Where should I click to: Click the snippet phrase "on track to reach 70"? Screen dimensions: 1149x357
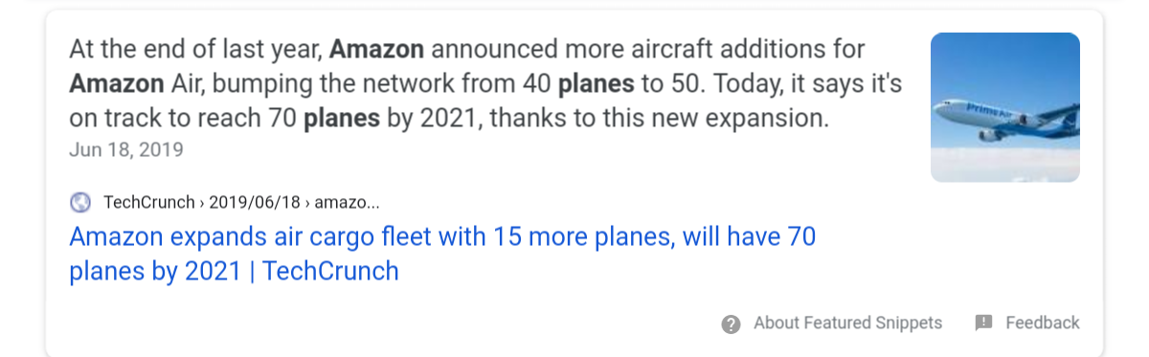tap(183, 120)
